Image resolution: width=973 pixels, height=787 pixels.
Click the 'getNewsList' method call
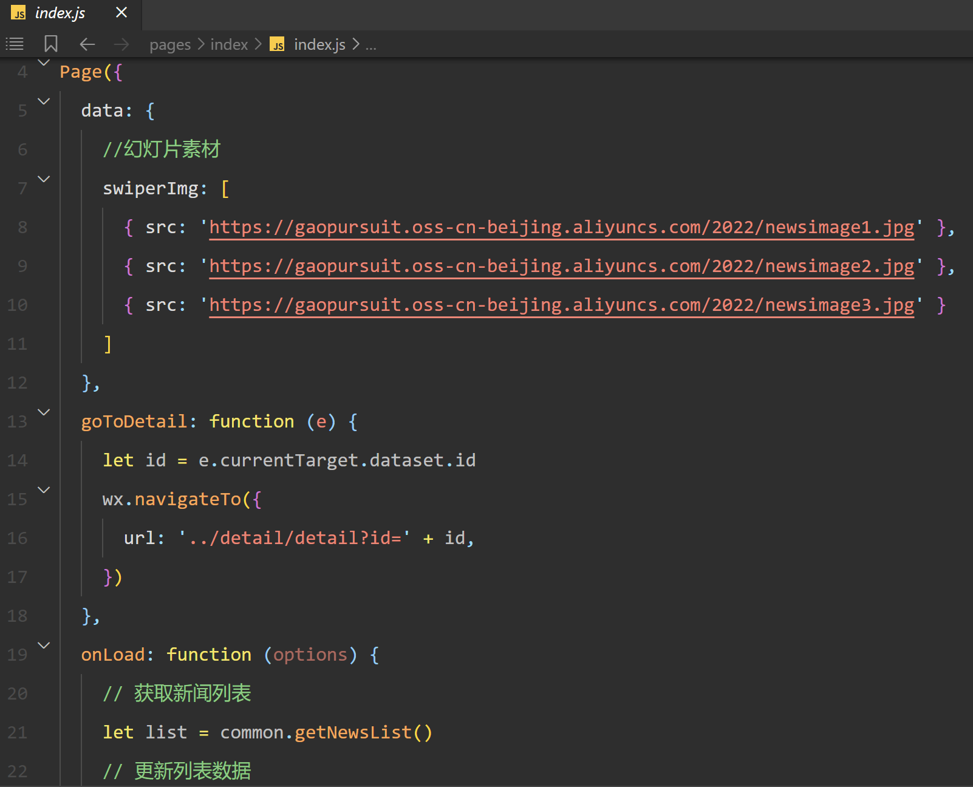pos(353,732)
